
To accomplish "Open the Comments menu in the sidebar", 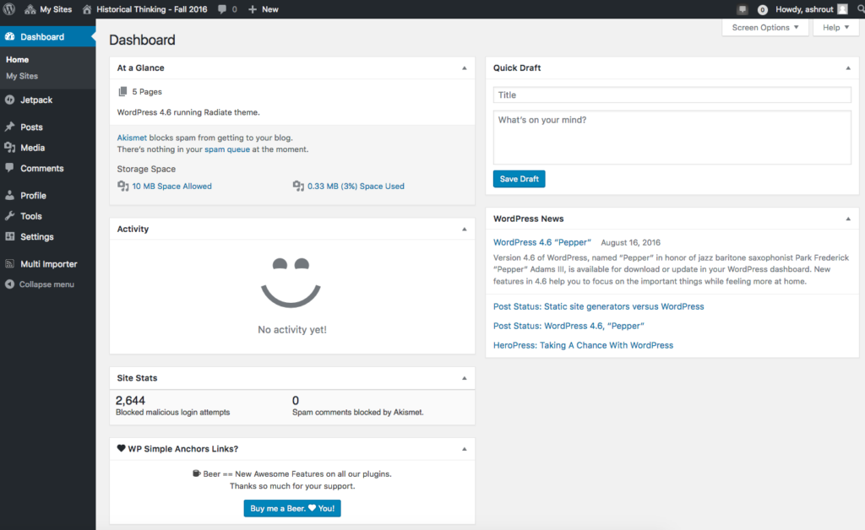I will (42, 168).
